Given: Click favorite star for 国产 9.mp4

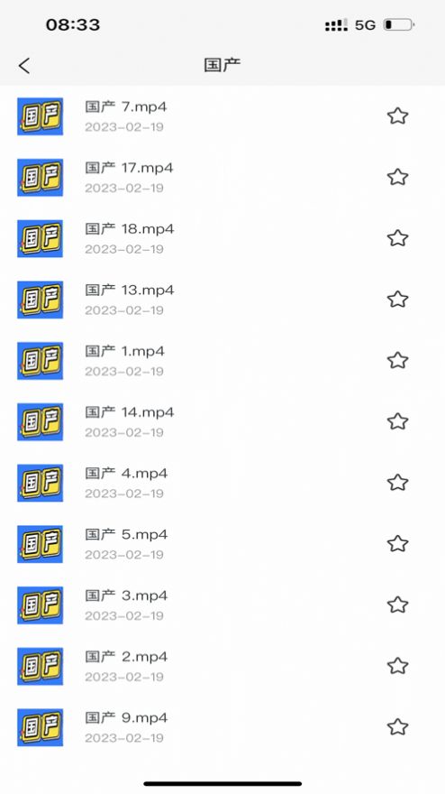Looking at the screenshot, I should tap(398, 727).
